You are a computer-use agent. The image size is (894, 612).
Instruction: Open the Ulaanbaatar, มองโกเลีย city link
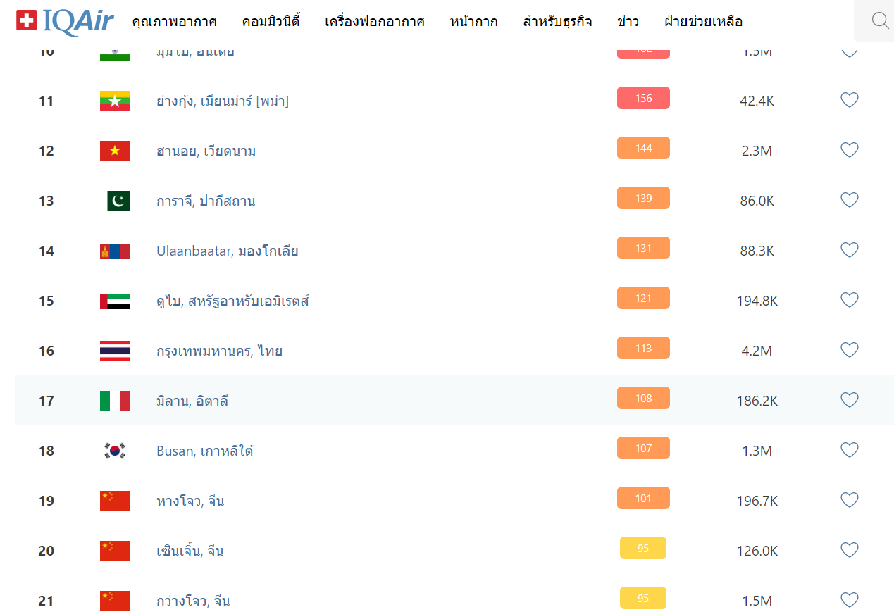tap(227, 251)
